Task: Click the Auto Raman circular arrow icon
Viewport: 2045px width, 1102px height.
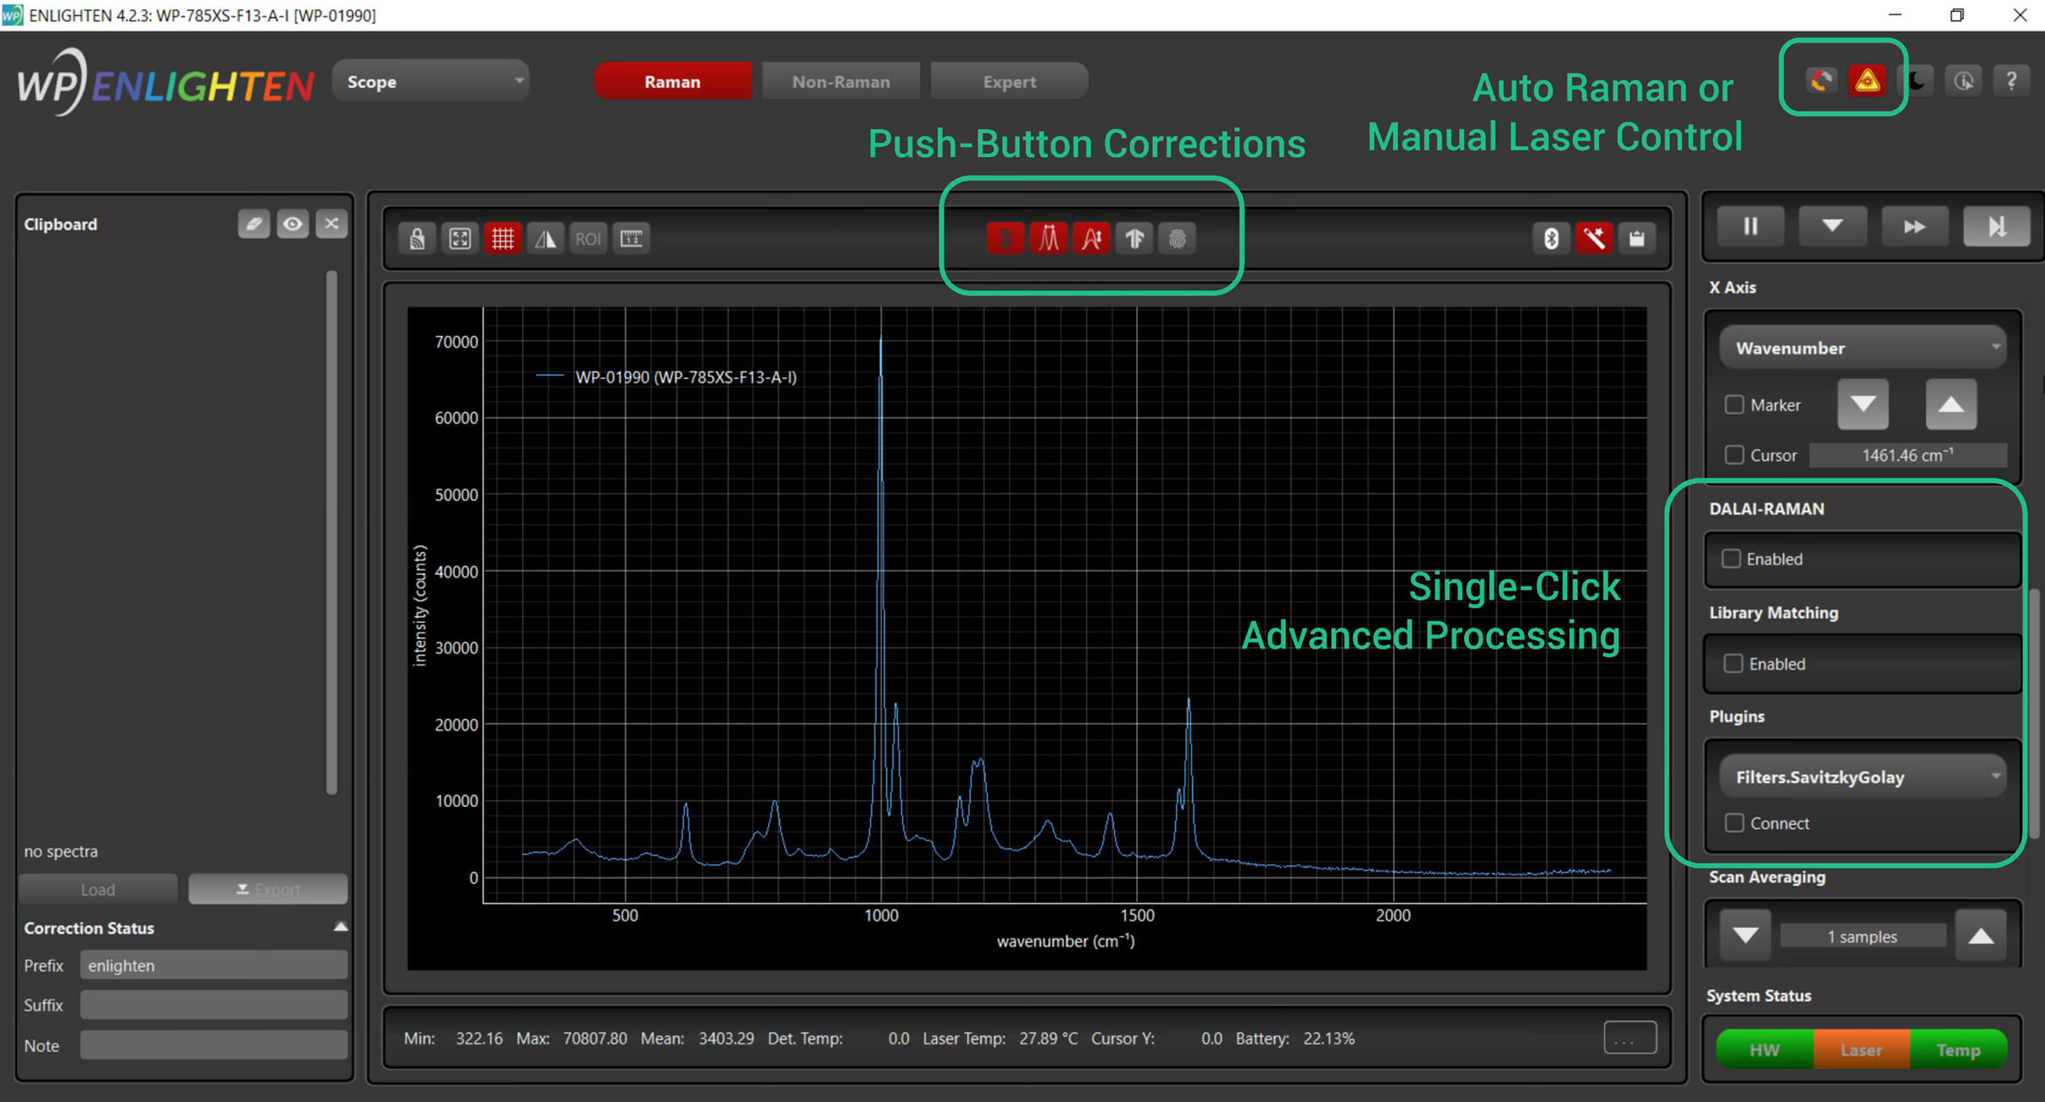Action: point(1820,81)
